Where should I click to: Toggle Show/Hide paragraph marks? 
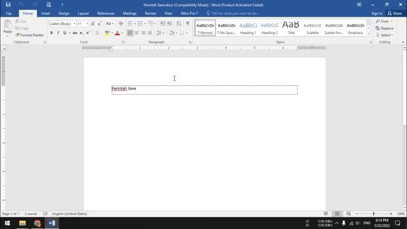click(188, 24)
